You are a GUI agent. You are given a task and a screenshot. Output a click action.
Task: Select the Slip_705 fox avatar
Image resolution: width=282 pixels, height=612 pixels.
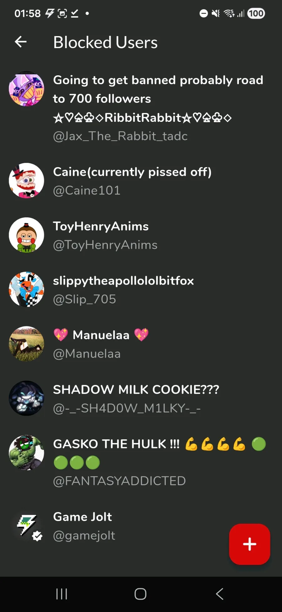(26, 289)
